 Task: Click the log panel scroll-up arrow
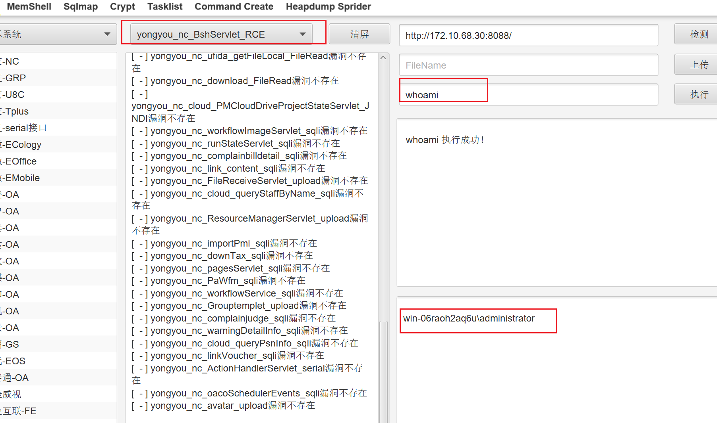pyautogui.click(x=383, y=57)
